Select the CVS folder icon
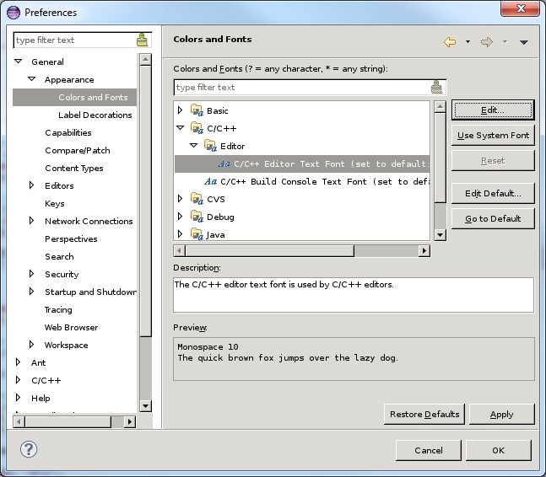 pyautogui.click(x=197, y=199)
